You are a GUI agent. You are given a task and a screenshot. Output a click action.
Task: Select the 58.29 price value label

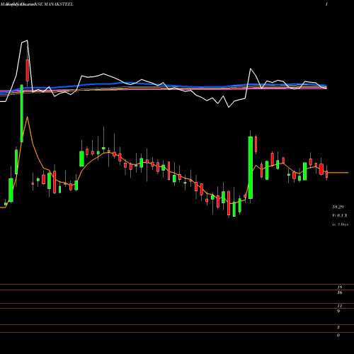coord(338,207)
